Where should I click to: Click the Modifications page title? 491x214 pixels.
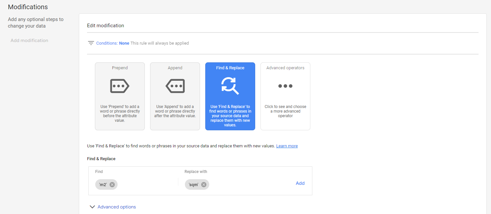tap(28, 7)
